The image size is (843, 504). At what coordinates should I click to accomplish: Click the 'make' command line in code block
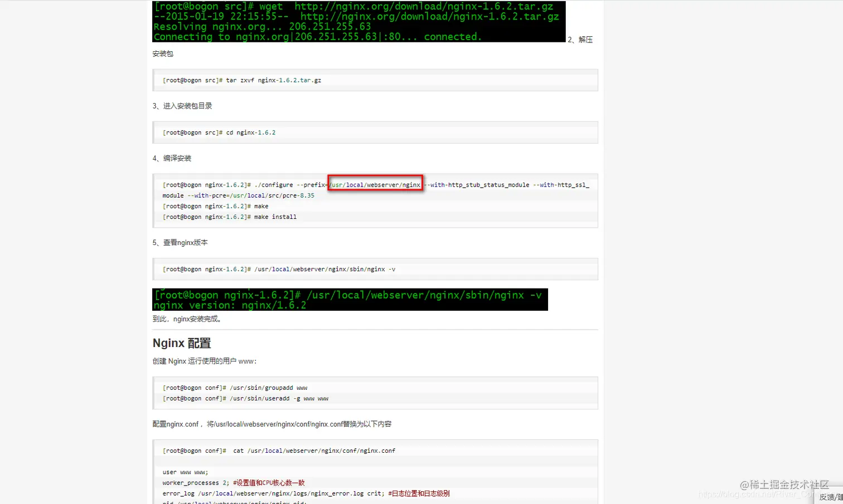[216, 206]
